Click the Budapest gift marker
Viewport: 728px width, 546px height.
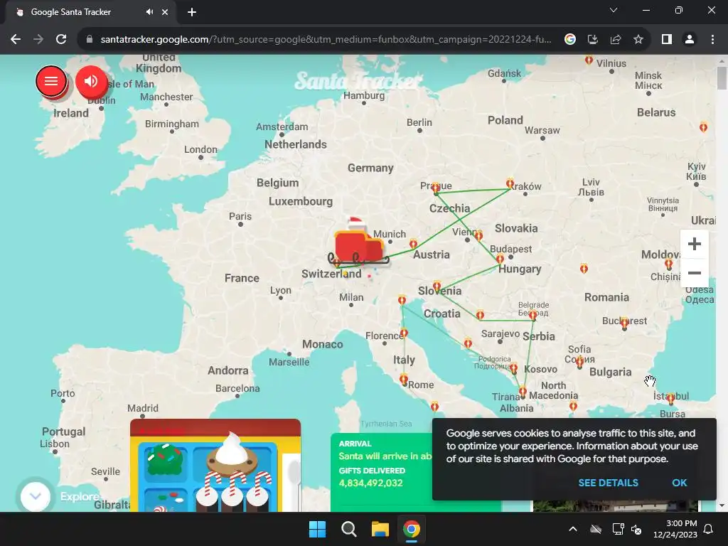point(500,259)
